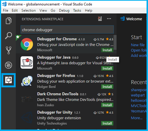Install Debugger for Chrome extension

[107, 50]
